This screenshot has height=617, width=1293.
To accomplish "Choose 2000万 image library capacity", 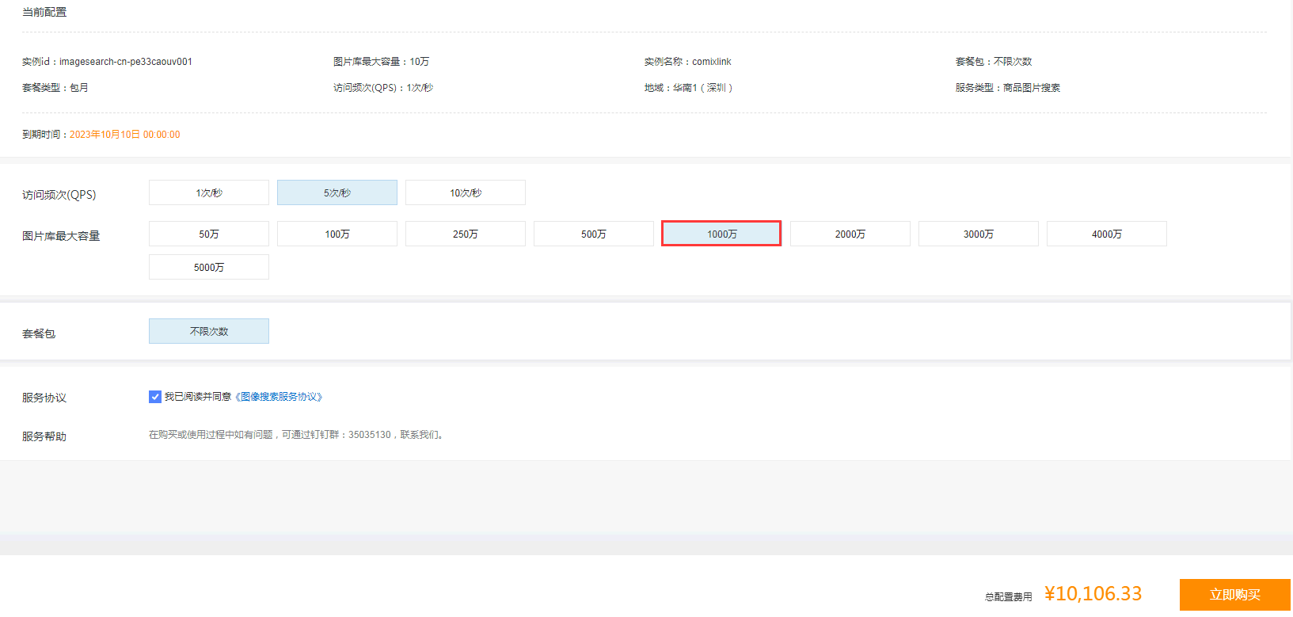I will 850,234.
